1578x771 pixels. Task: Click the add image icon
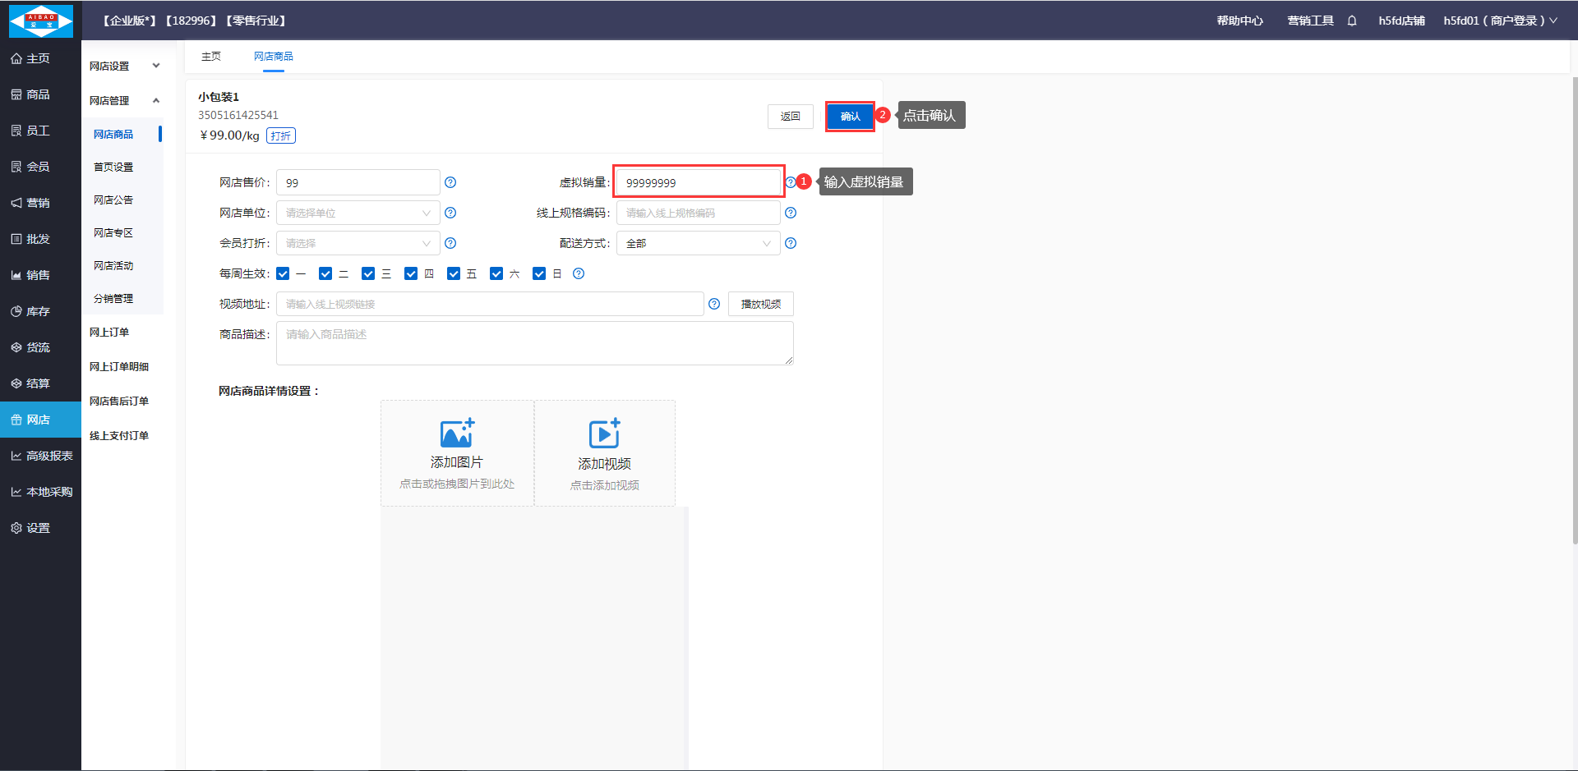click(457, 433)
